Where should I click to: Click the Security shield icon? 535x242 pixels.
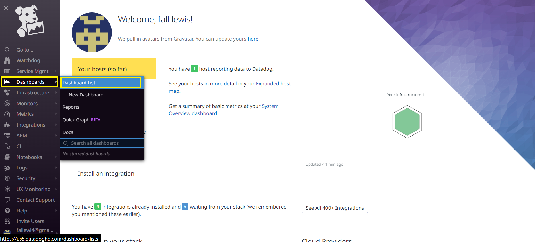point(7,178)
